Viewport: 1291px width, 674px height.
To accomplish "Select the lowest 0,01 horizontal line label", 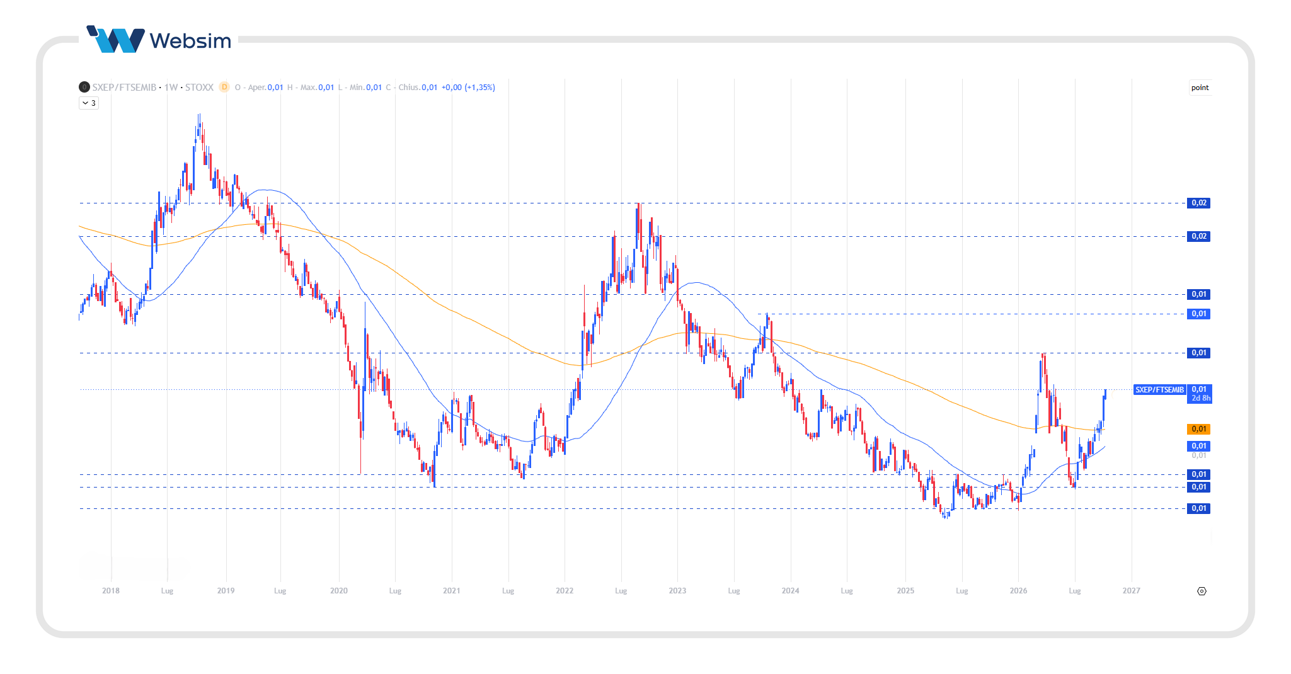I will pos(1198,508).
